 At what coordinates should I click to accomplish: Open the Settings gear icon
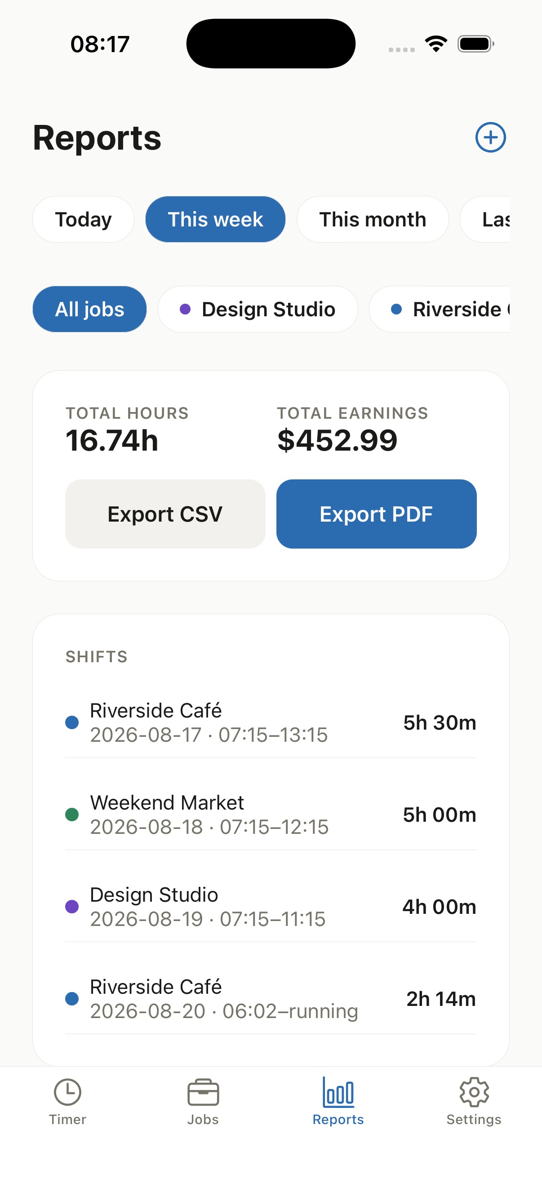click(474, 1092)
